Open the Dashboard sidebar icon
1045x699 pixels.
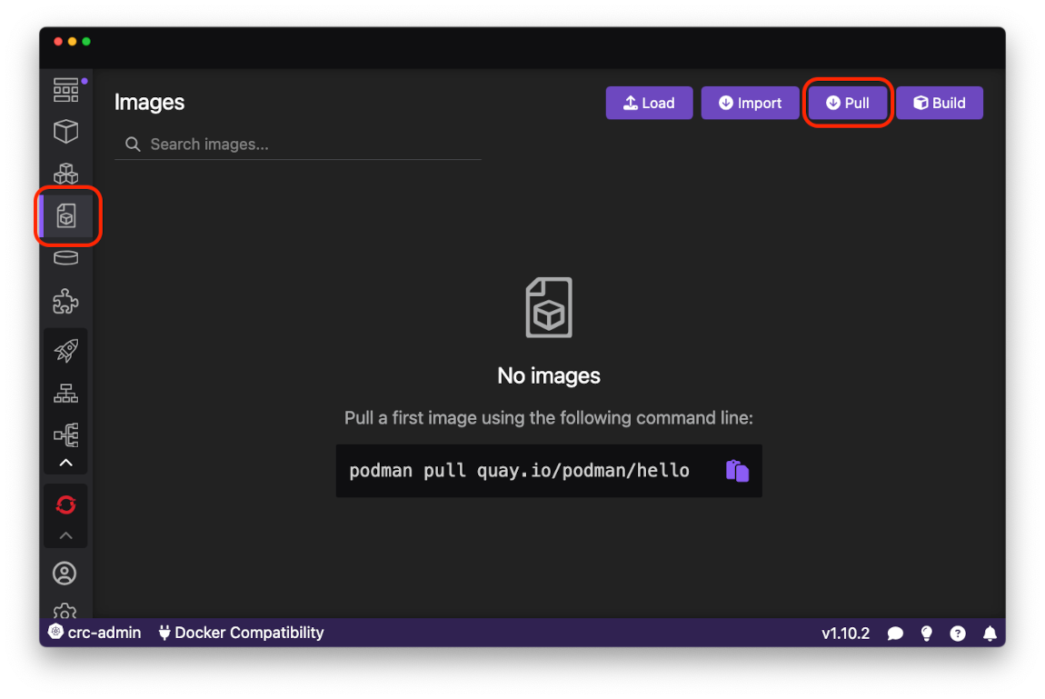click(x=65, y=90)
